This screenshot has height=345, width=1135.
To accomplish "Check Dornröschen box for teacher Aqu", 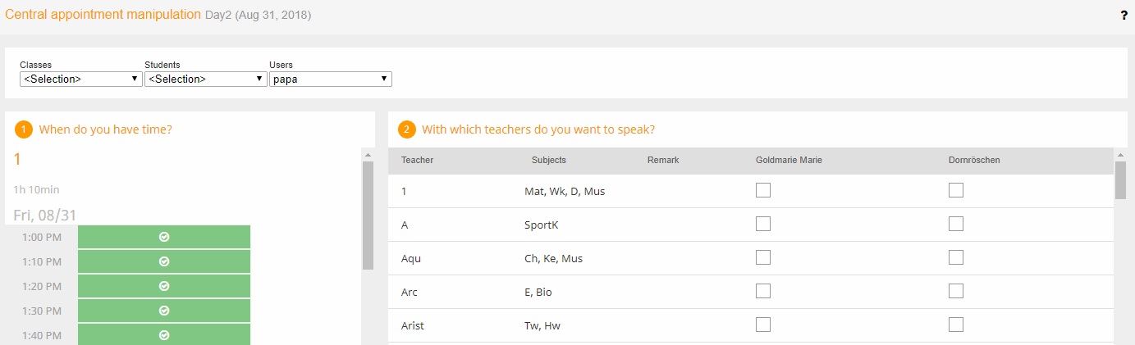I will (956, 257).
